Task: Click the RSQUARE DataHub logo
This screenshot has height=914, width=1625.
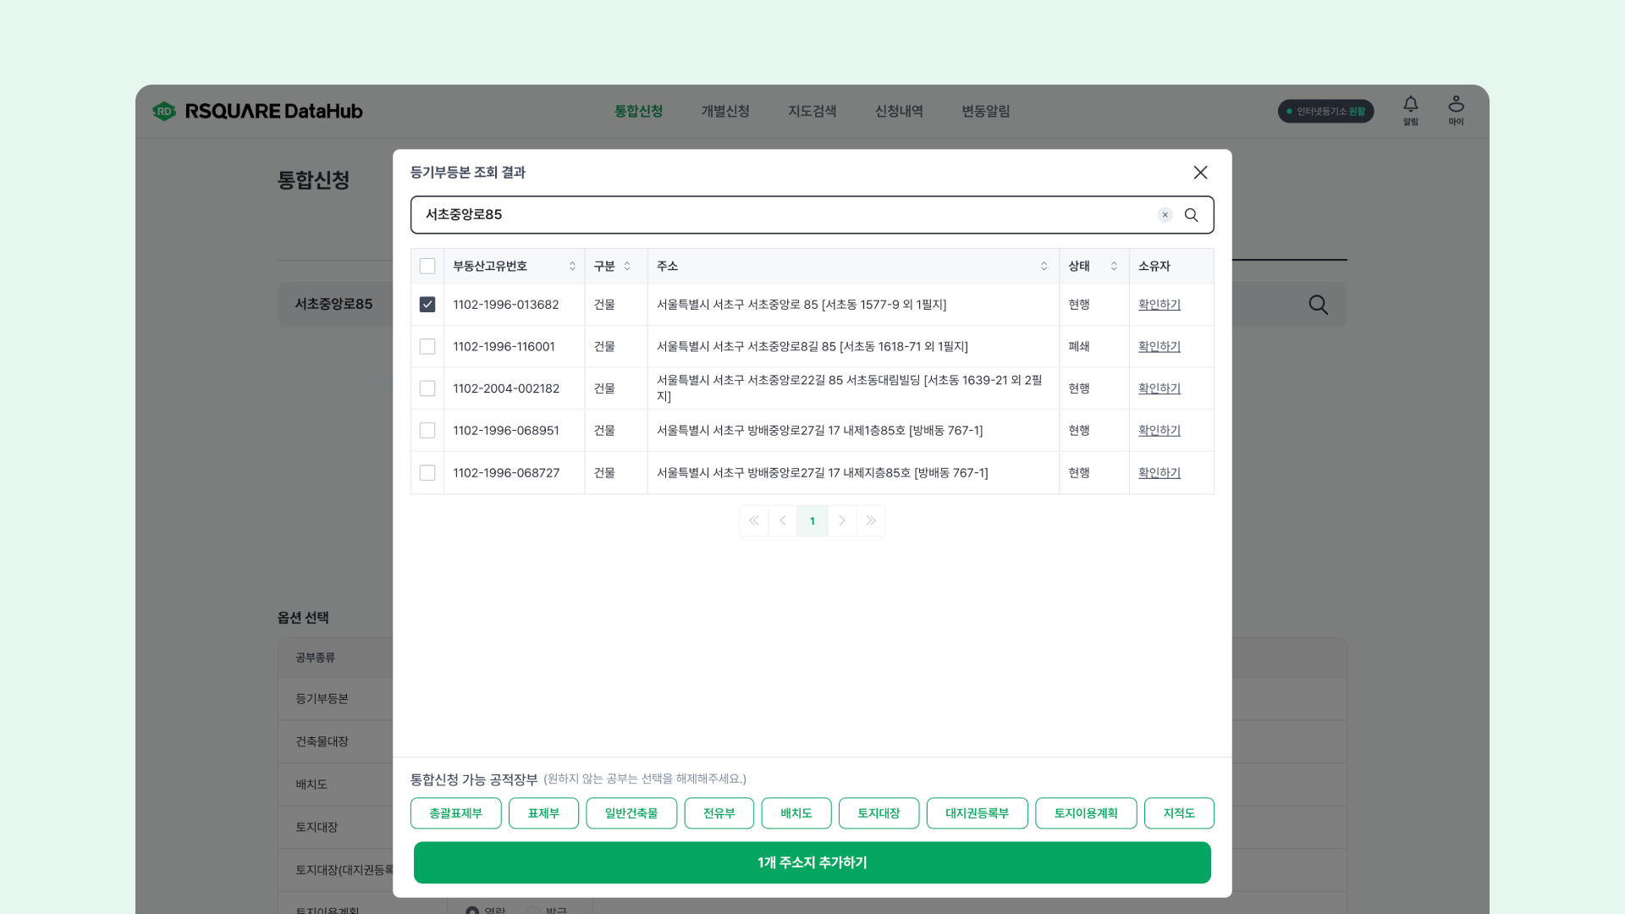Action: (257, 111)
